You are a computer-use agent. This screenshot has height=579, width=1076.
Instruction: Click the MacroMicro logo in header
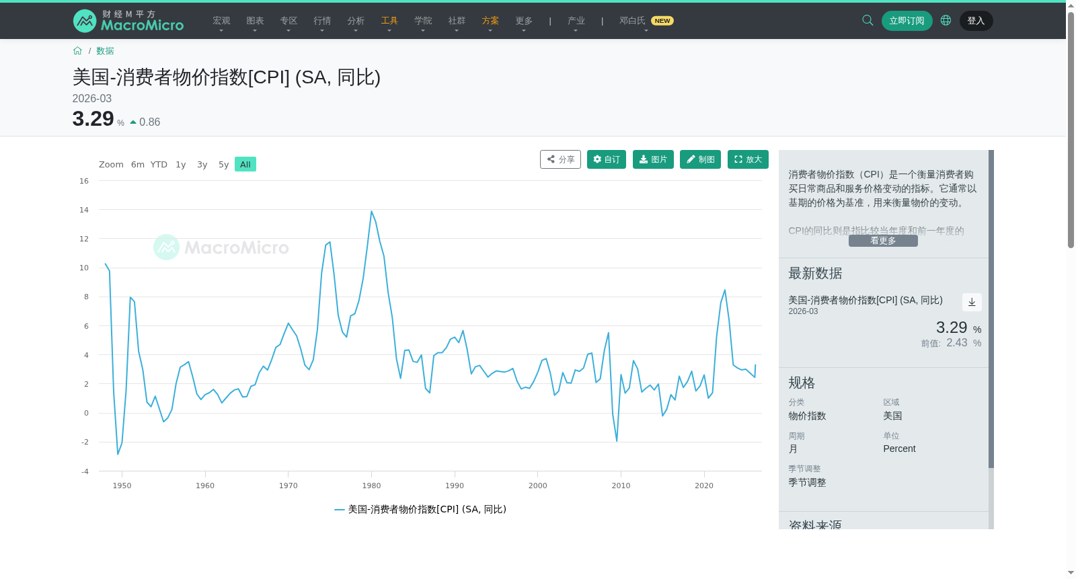[128, 21]
